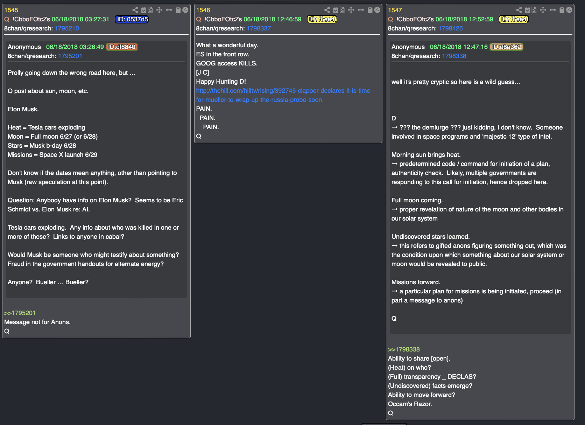585x425 pixels.
Task: Select timestamp 06/18/2018 12:46:59
Action: click(x=273, y=19)
